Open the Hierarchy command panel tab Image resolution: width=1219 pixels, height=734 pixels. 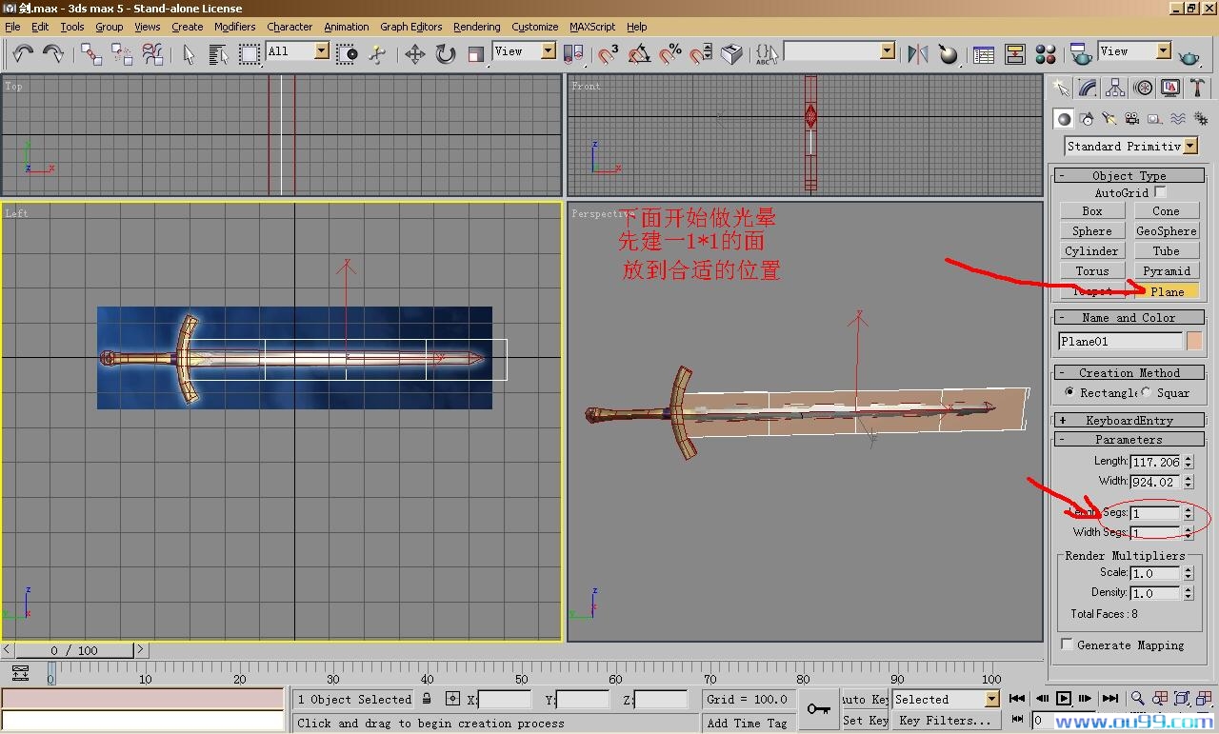1115,89
